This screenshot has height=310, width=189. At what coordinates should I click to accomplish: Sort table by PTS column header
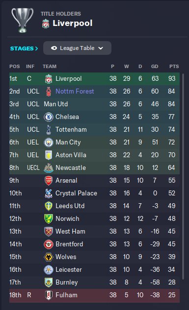click(174, 67)
